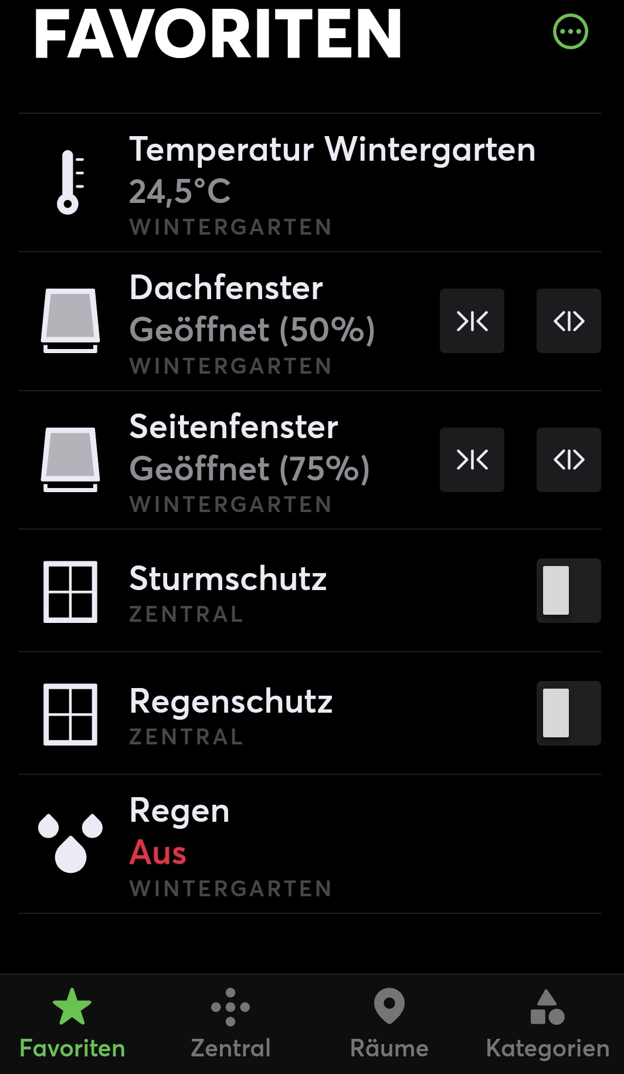Open the green more options menu
Image resolution: width=624 pixels, height=1074 pixels.
point(570,32)
